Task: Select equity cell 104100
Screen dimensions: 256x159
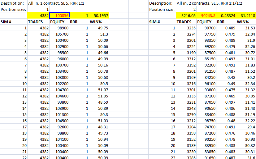Action: (x=59, y=140)
